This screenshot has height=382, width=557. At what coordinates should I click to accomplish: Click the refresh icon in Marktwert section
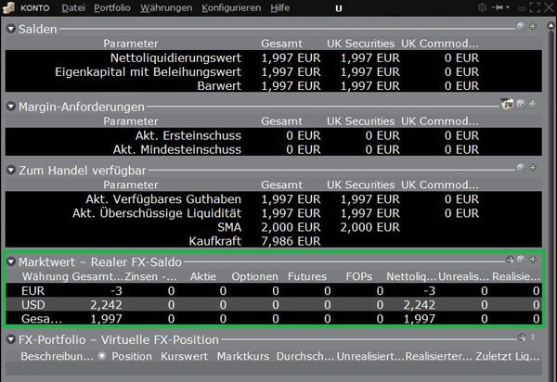[510, 260]
